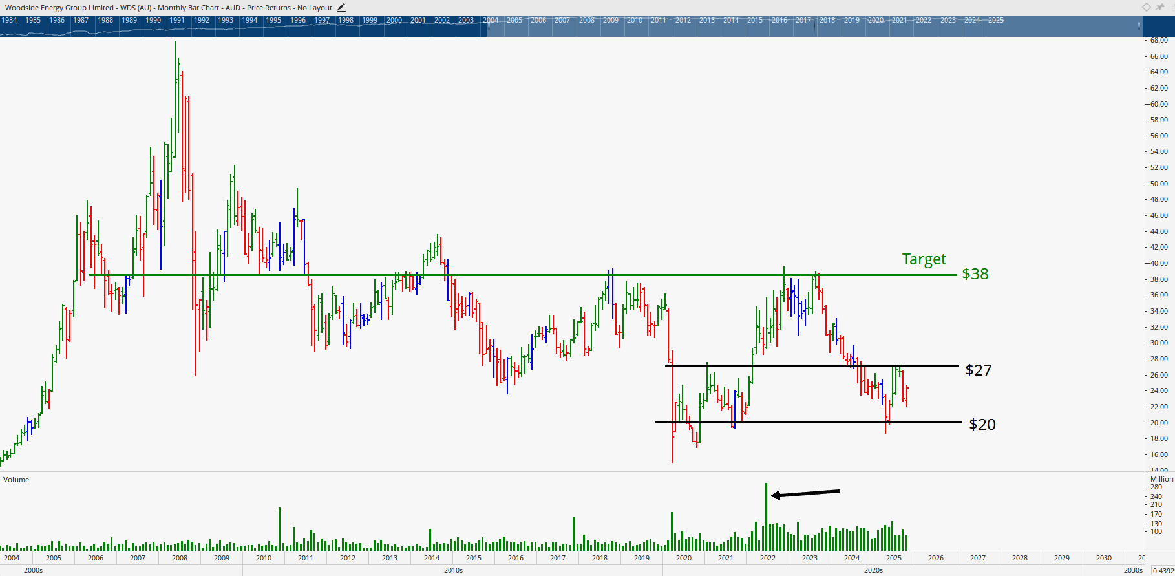Click the tallest 2022 volume bar
The width and height of the screenshot is (1175, 576).
click(x=766, y=517)
